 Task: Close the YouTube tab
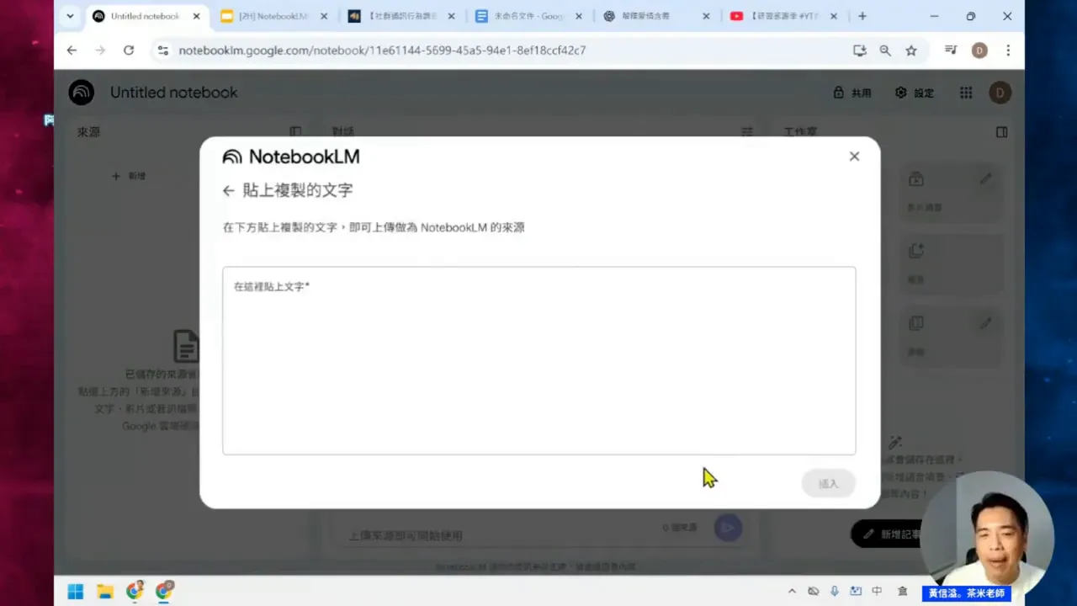[835, 16]
